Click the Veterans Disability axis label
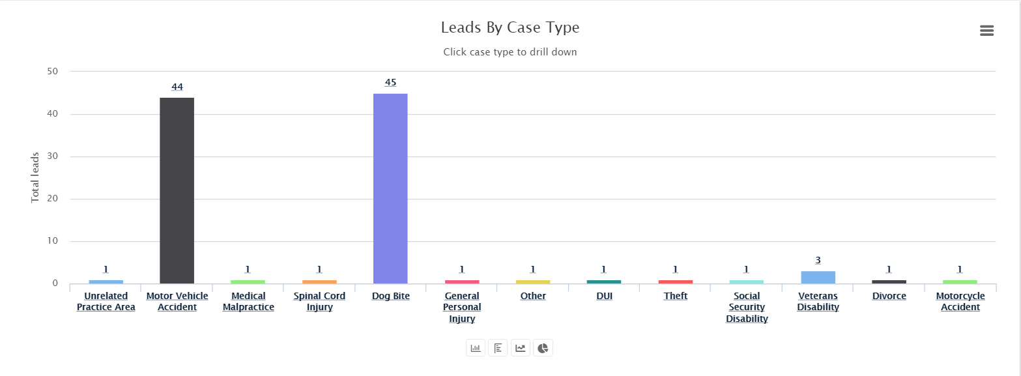 (x=818, y=302)
